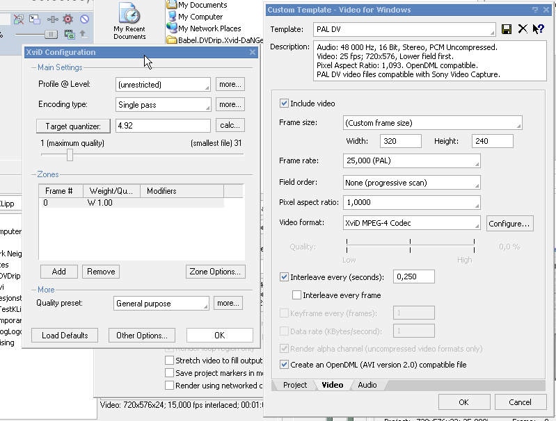This screenshot has height=421, width=556.
Task: Enable Interleave every frame checkbox
Action: 297,295
